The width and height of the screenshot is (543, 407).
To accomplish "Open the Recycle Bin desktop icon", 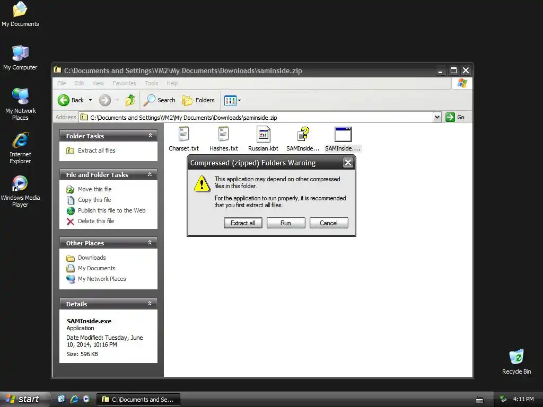I will pos(516,361).
